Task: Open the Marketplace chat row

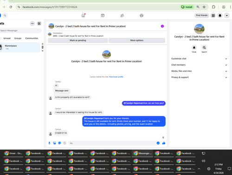Action: (20, 47)
